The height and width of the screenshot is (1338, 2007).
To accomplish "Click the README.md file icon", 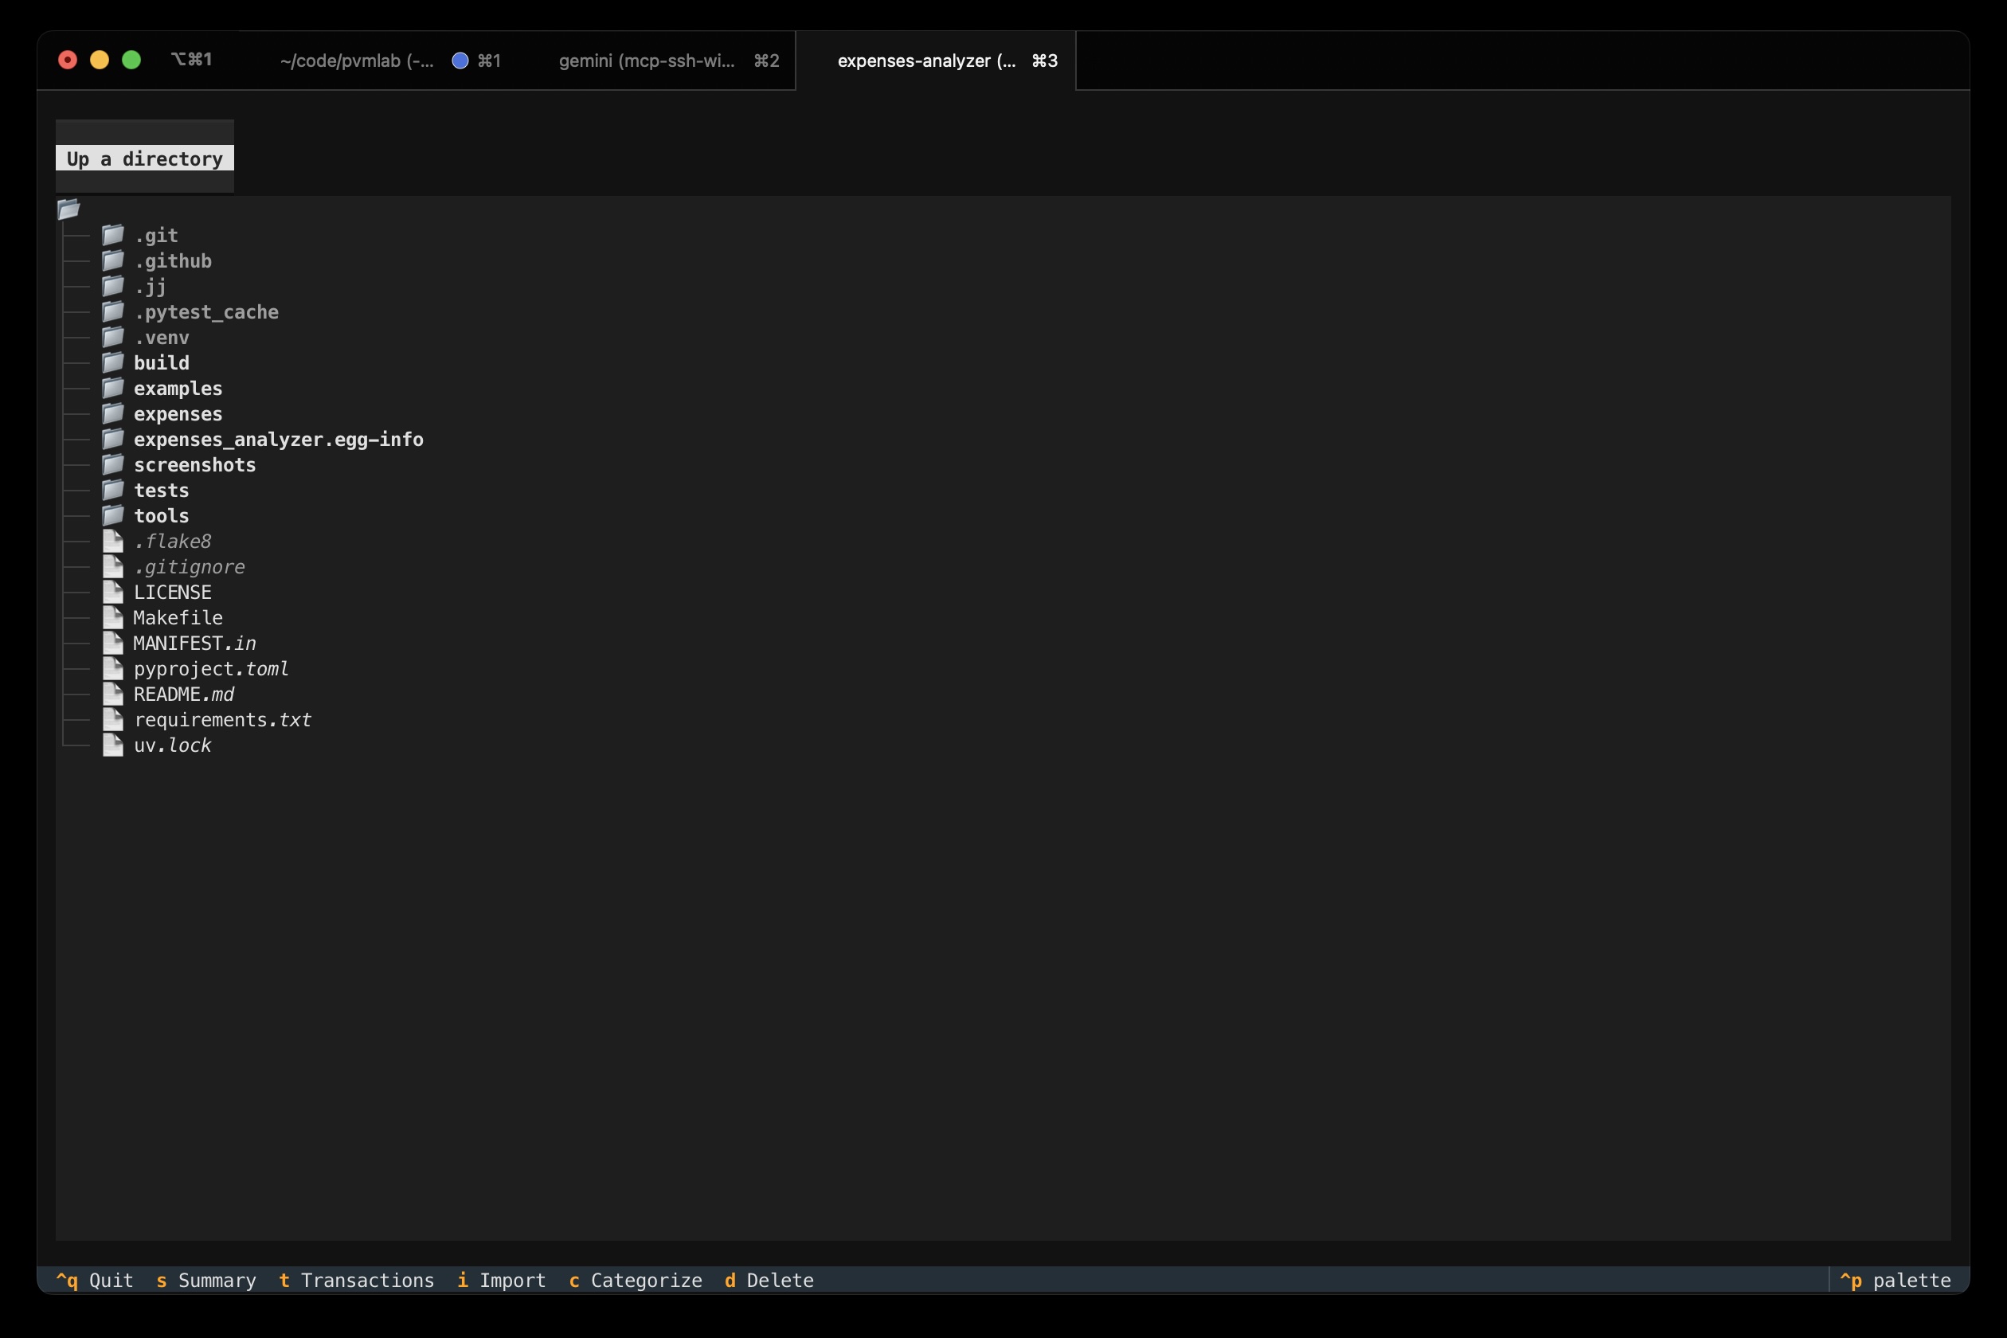I will 115,694.
